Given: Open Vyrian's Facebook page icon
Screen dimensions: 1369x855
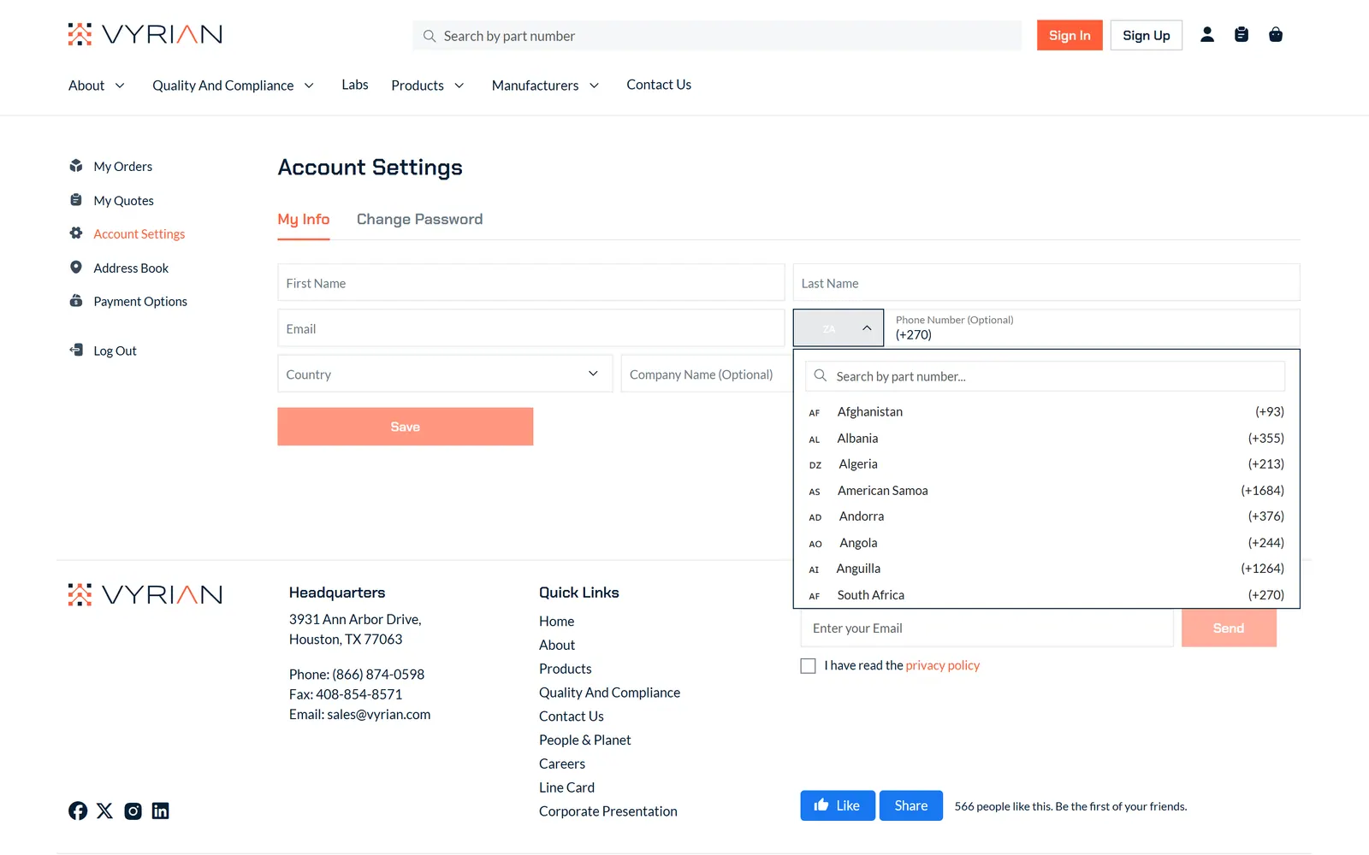Looking at the screenshot, I should [x=78, y=811].
